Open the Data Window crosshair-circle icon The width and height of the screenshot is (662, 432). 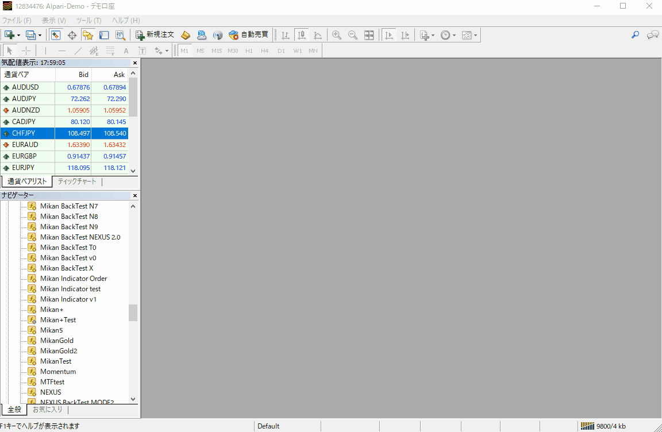(x=72, y=35)
